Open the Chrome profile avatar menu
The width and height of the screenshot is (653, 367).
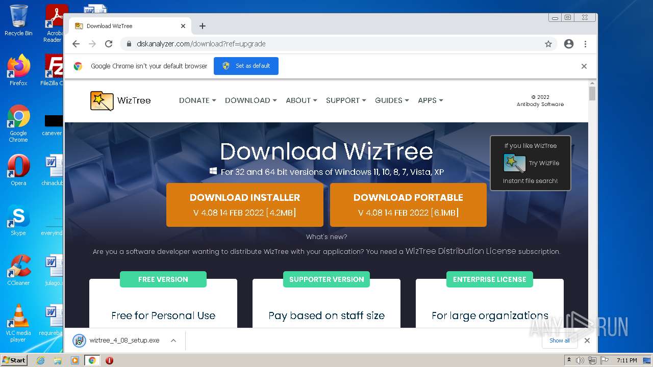pyautogui.click(x=569, y=44)
